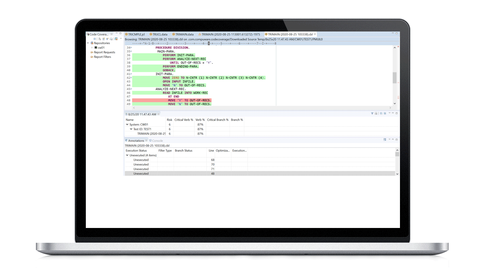The height and width of the screenshot is (275, 479).
Task: Expand the cw01 repository node
Action: [x=91, y=48]
